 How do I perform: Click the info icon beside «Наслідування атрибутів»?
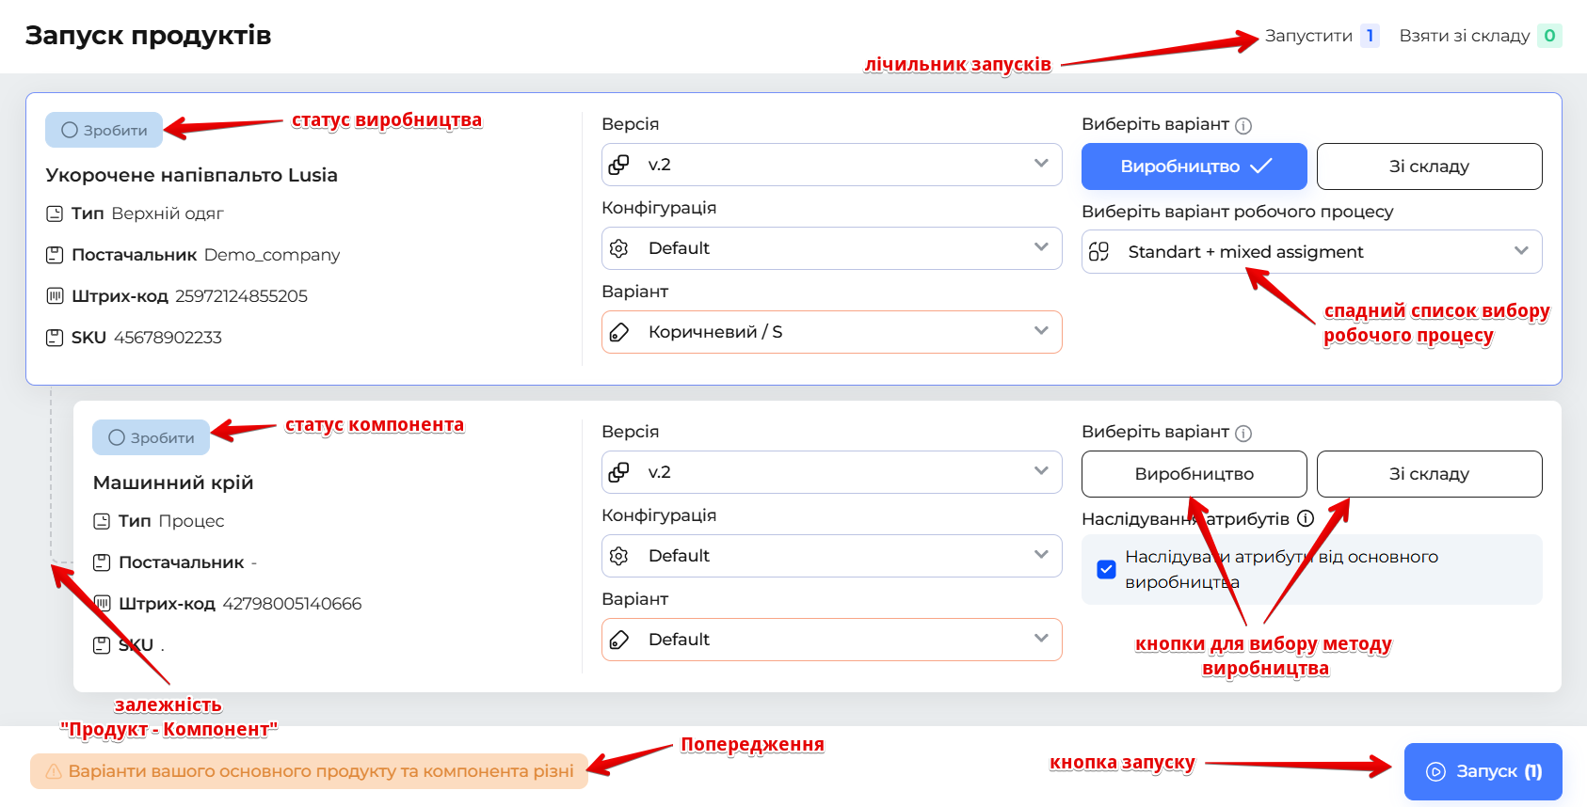tap(1305, 516)
